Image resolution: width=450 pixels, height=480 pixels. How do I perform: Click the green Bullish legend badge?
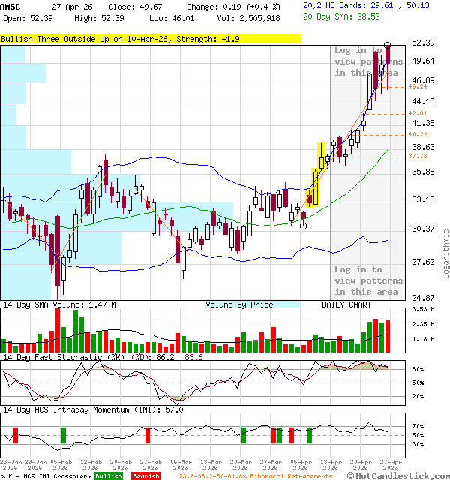[x=109, y=476]
